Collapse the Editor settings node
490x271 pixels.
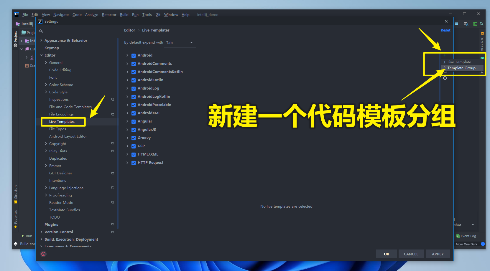(x=41, y=55)
